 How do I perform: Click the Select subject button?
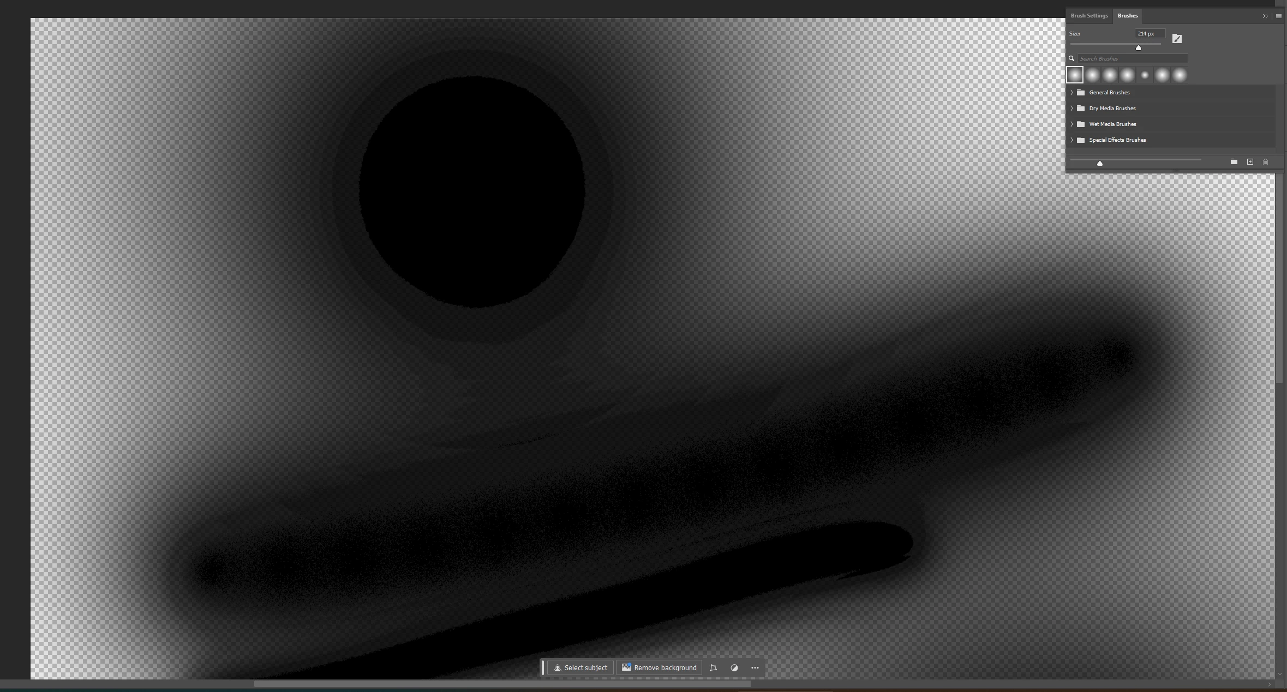pyautogui.click(x=580, y=668)
